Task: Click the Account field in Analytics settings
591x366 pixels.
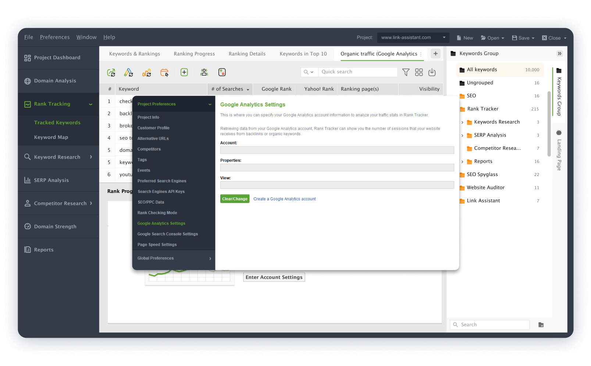Action: 337,150
